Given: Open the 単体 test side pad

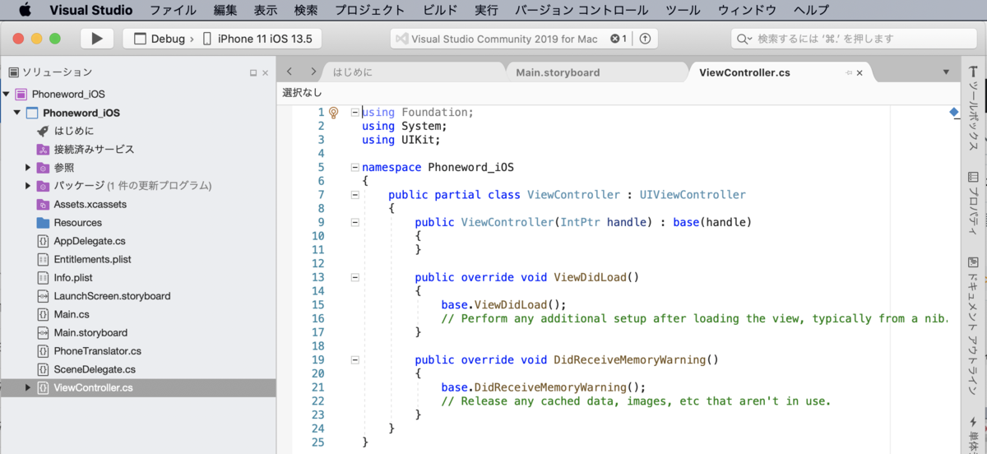Looking at the screenshot, I should [974, 433].
